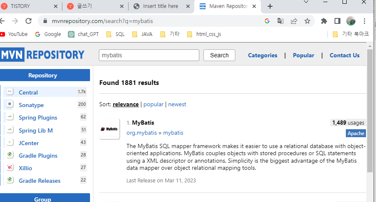Open the JAVA bookmark folder
The width and height of the screenshot is (376, 202).
142,34
